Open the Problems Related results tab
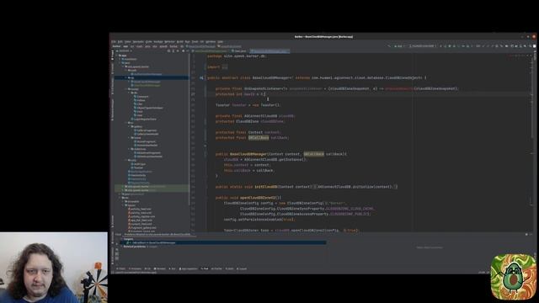Screen dimensions: 539x303 pyautogui.click(x=158, y=234)
